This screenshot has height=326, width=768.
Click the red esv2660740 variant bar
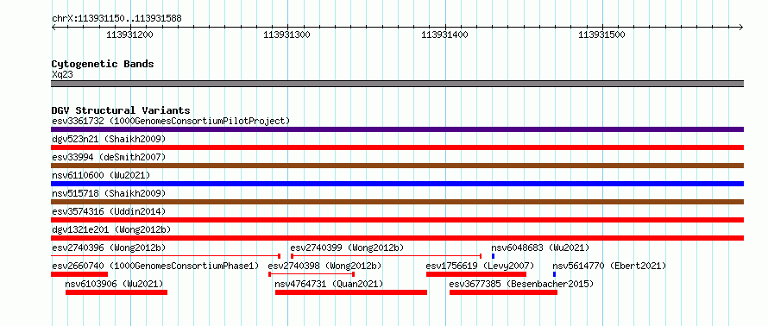point(79,274)
